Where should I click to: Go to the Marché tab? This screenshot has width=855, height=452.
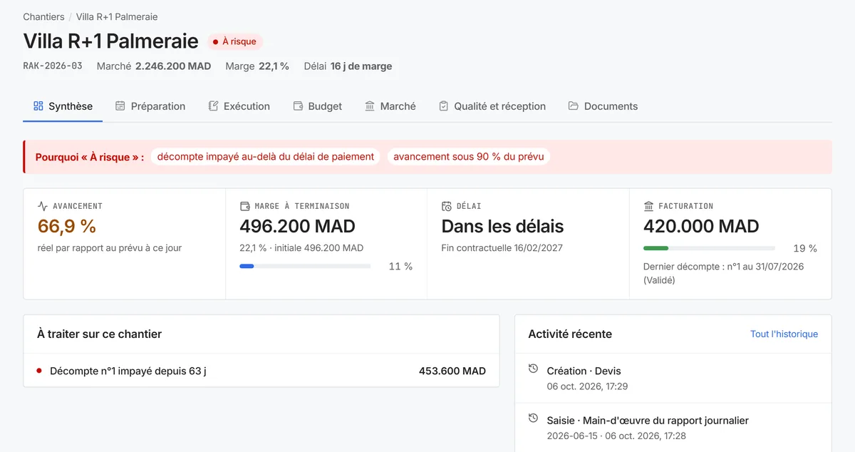pyautogui.click(x=390, y=106)
